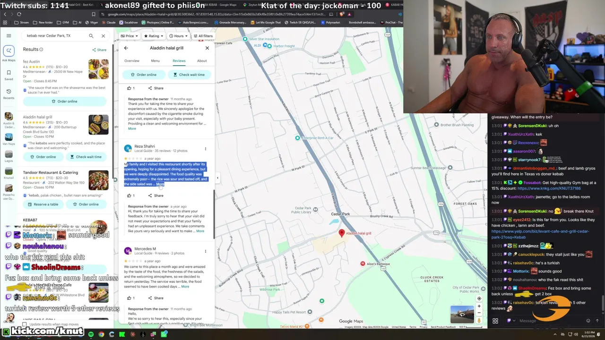
Task: Open the Results info icon
Action: [41, 50]
